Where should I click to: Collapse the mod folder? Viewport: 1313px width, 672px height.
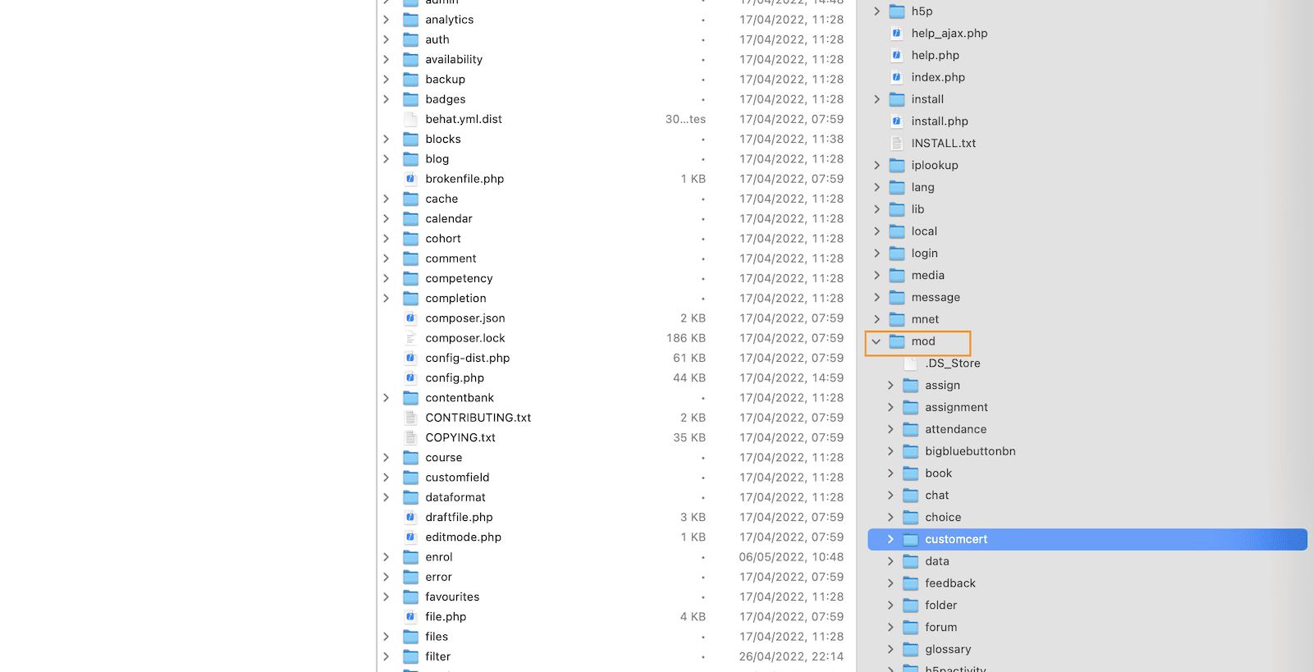click(876, 341)
